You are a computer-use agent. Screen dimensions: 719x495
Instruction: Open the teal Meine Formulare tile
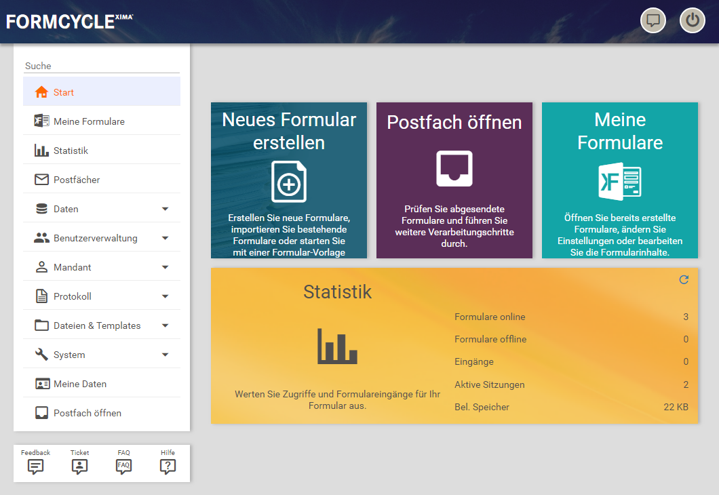point(619,180)
